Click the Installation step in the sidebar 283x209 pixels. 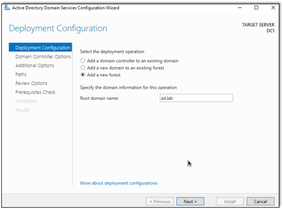point(26,101)
